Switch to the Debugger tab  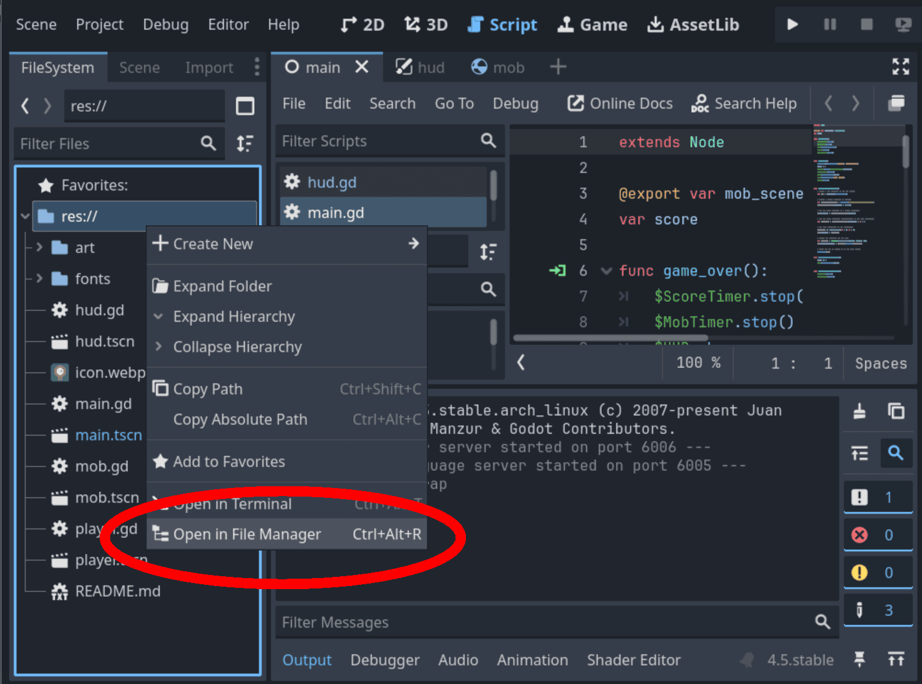pos(385,660)
